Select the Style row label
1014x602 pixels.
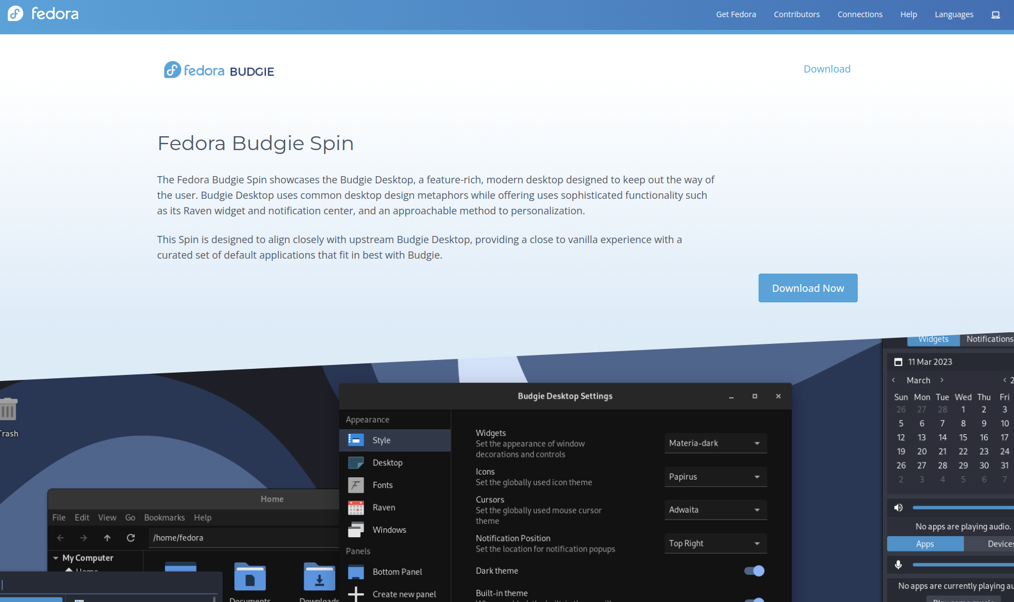coord(381,440)
